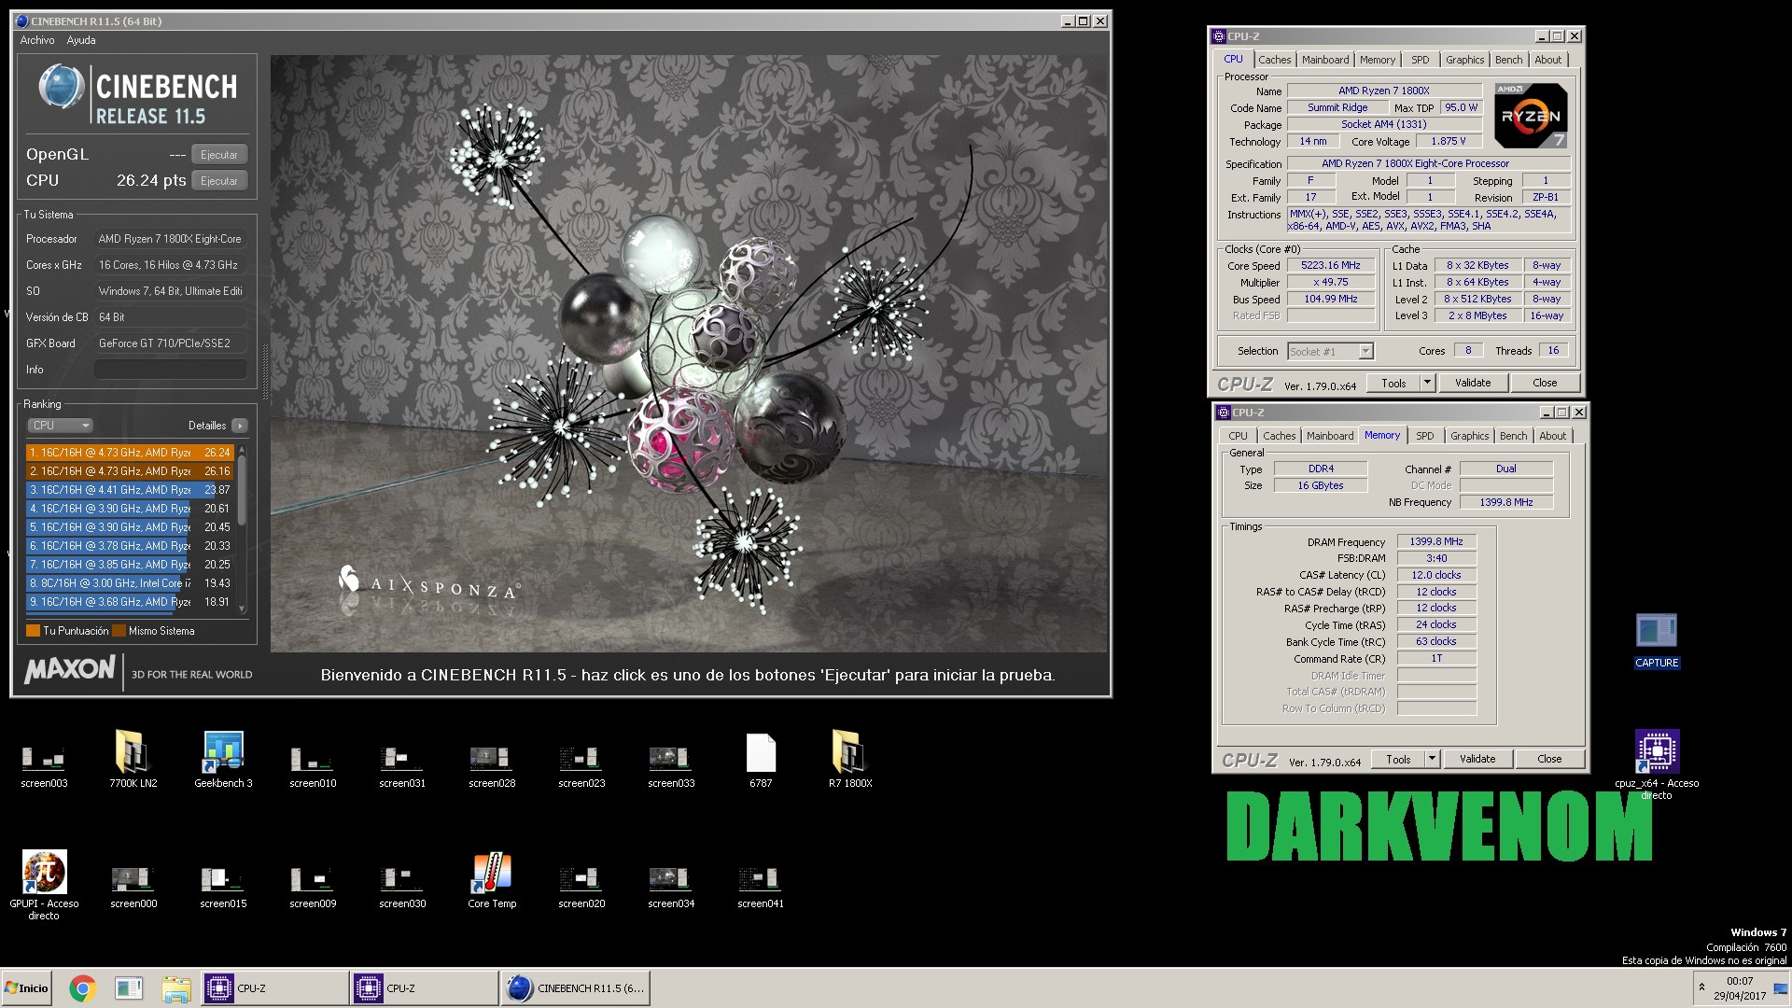Select the 6787 document icon
The height and width of the screenshot is (1008, 1792).
pyautogui.click(x=761, y=761)
